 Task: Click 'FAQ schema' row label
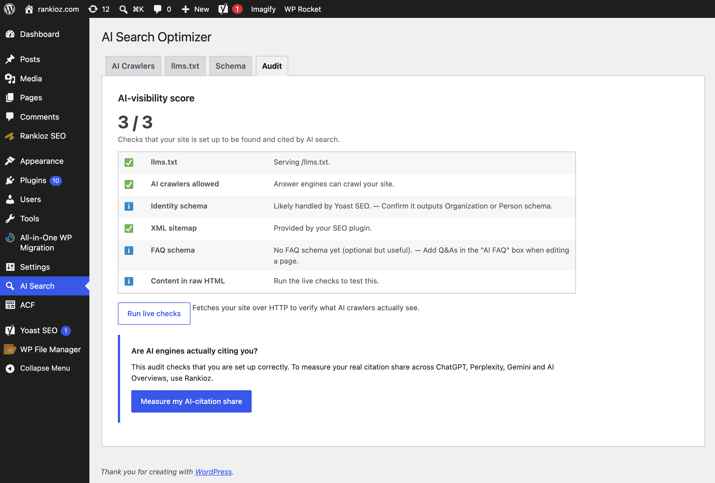(173, 250)
